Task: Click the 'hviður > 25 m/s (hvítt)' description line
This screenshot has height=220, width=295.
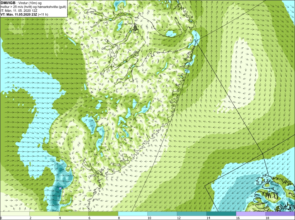Action: [33, 7]
